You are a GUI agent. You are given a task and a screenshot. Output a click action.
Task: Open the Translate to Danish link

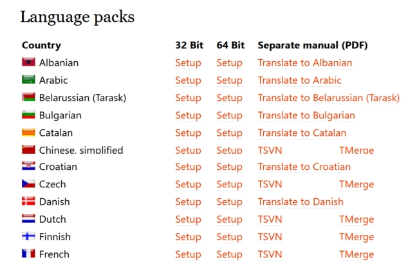pos(301,202)
